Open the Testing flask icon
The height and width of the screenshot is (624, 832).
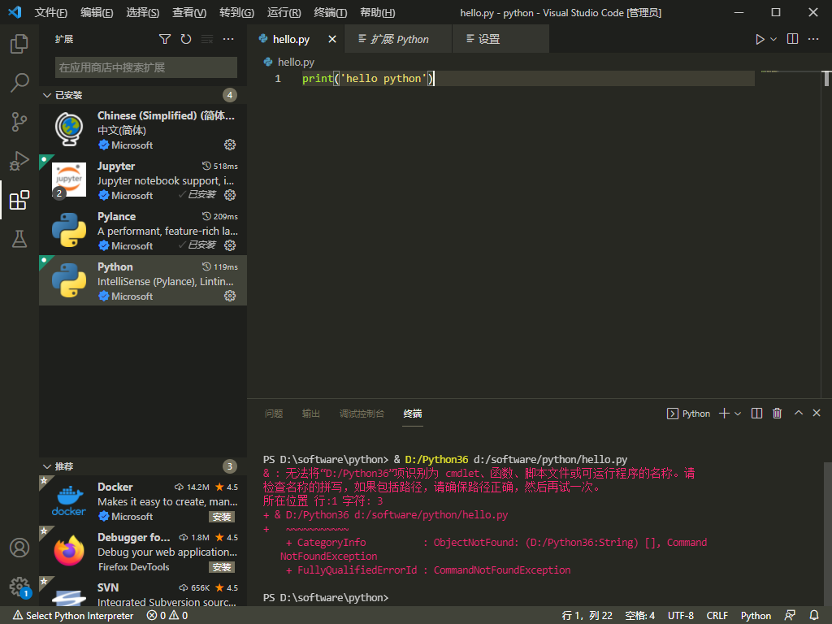[19, 239]
